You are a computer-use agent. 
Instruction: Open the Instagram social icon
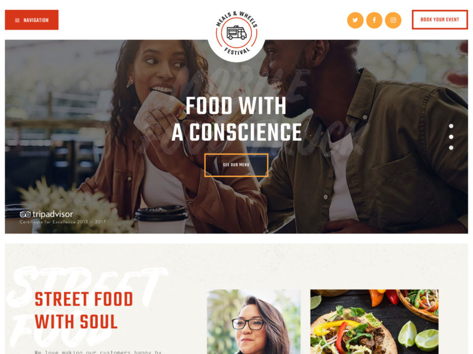pos(393,20)
